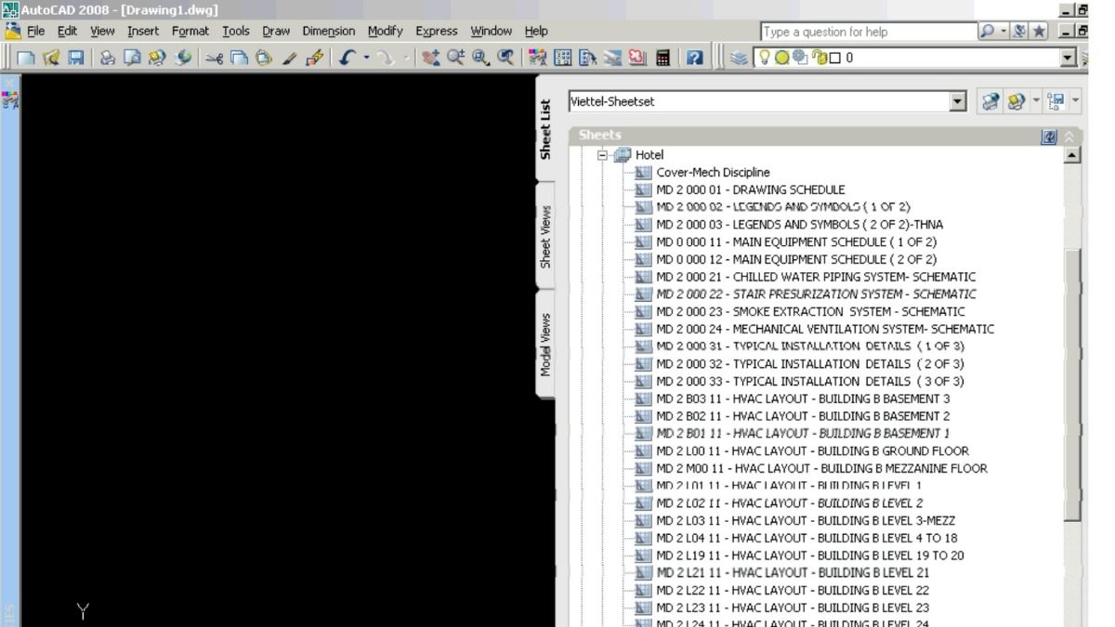Screen dimensions: 1115x627
Task: Select HVAC LAYOUT - BUILDING B LEVEL 22 sheet
Action: click(793, 591)
